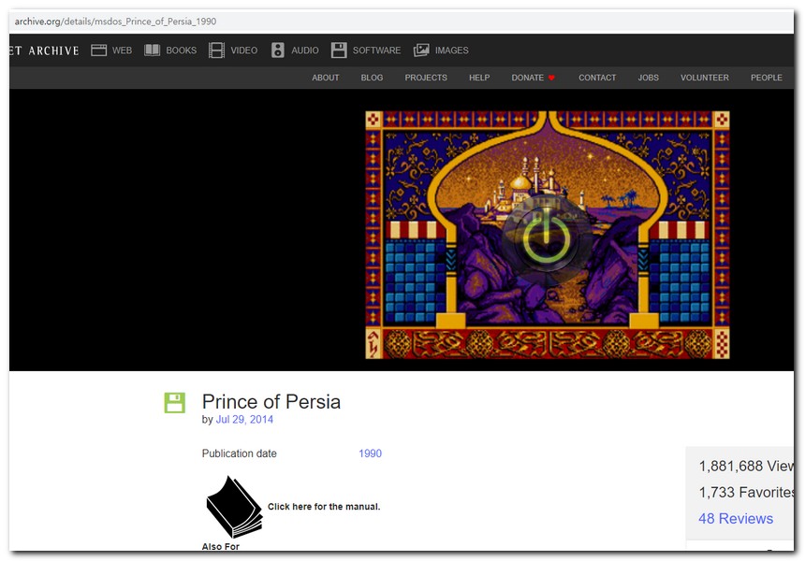Click the manual book icon
The width and height of the screenshot is (805, 561).
(x=233, y=506)
